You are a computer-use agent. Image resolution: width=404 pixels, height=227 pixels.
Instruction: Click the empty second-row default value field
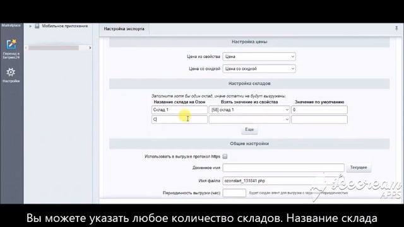pyautogui.click(x=319, y=119)
